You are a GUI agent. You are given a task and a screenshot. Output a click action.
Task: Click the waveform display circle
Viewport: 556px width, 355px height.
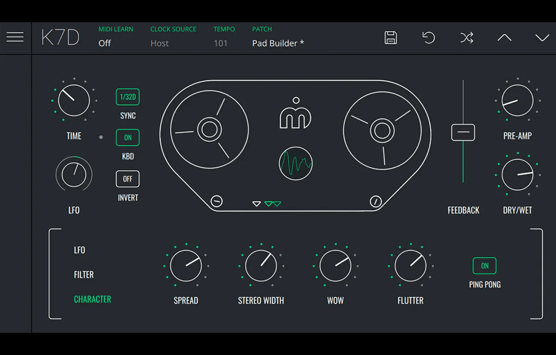[x=296, y=163]
